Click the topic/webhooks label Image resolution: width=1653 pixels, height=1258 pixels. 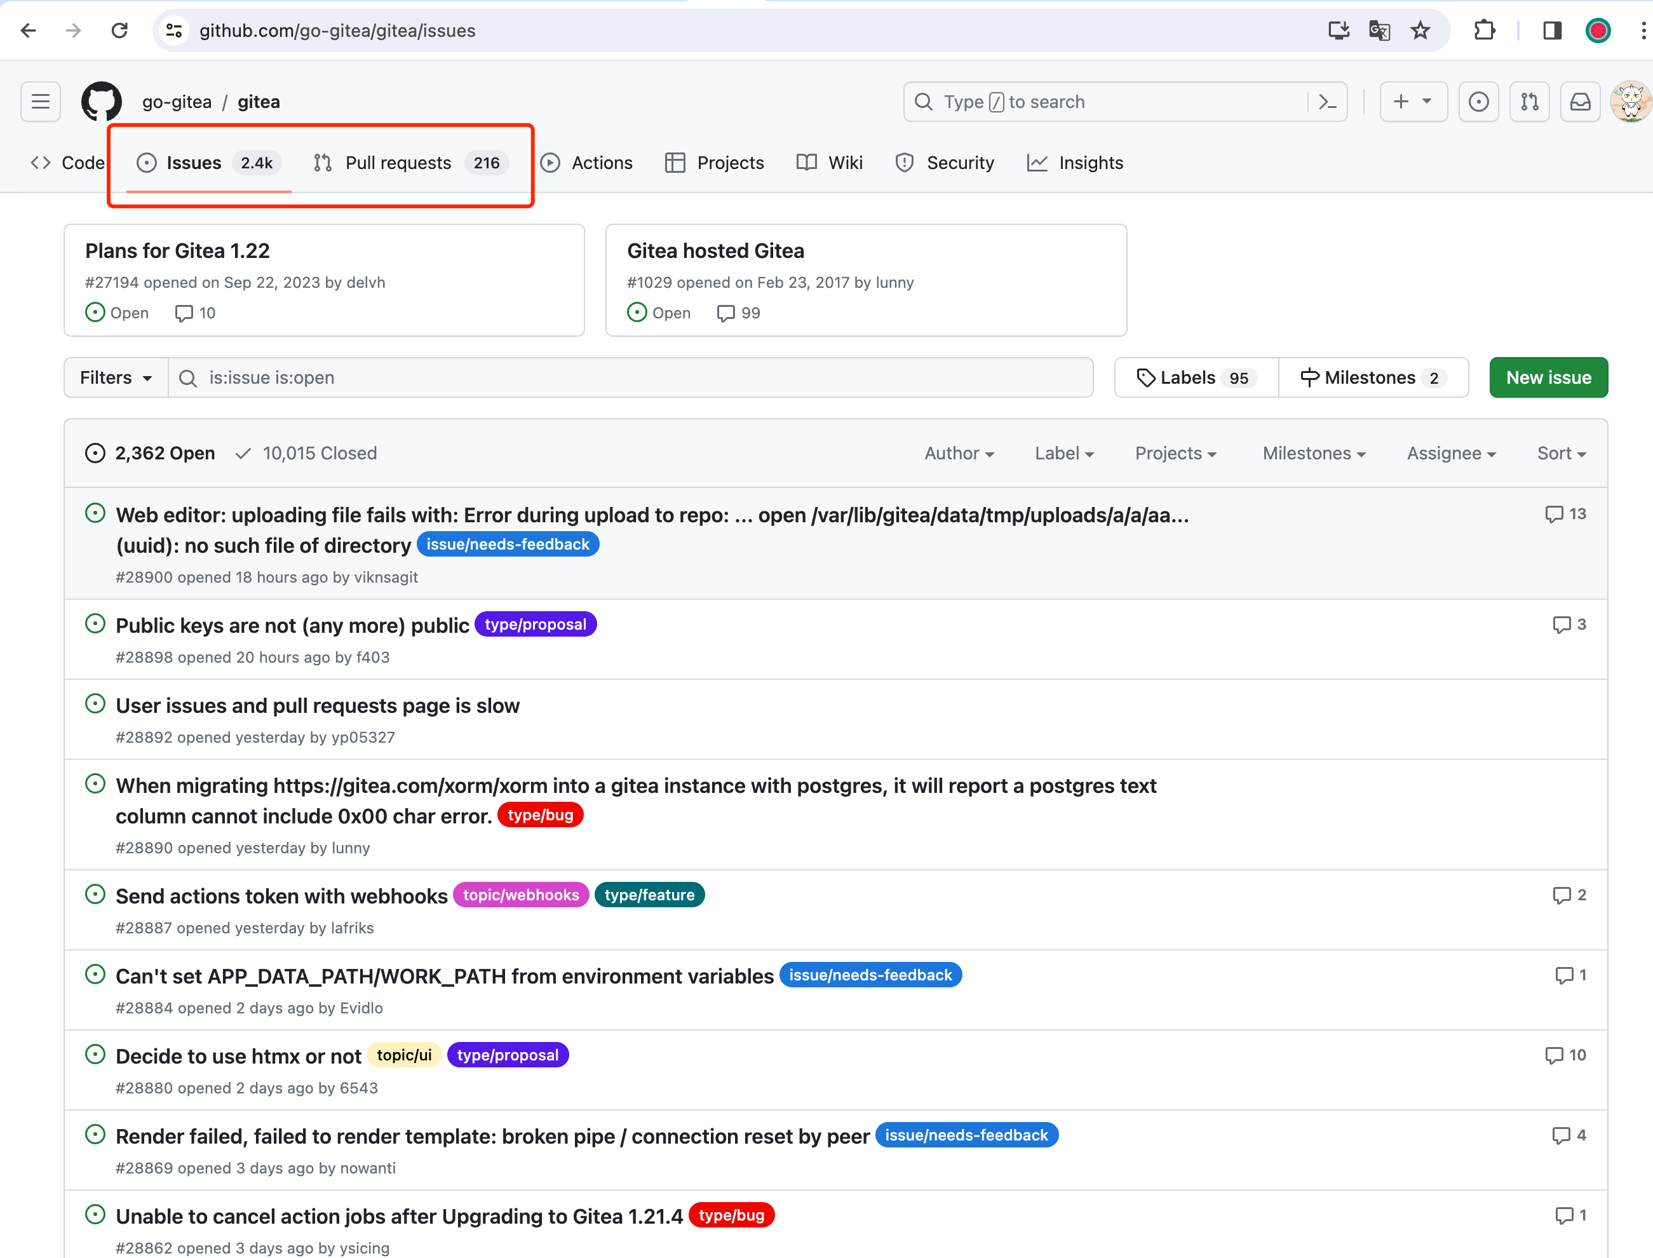(521, 895)
